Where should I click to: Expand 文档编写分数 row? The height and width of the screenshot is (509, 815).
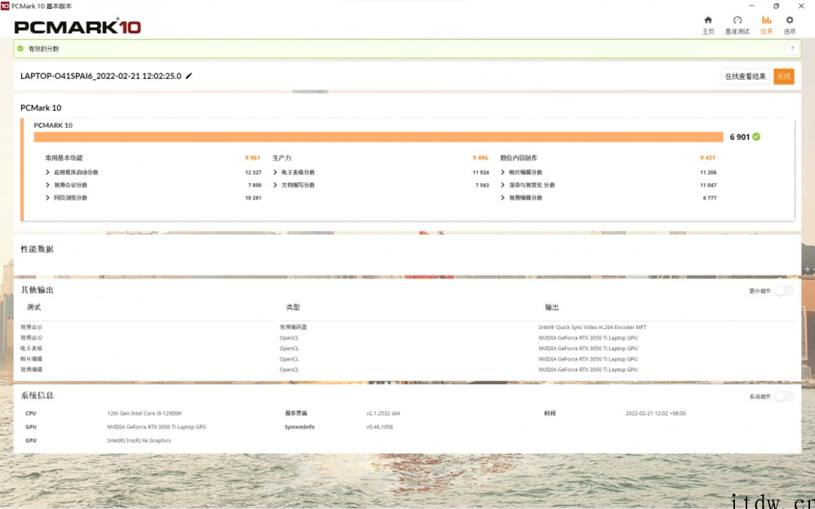pos(275,185)
